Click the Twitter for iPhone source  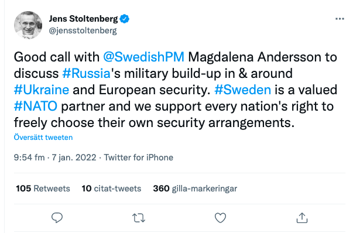pyautogui.click(x=139, y=157)
